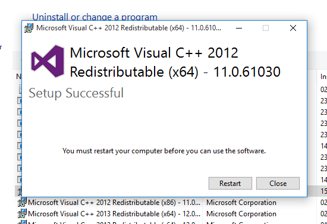The image size is (327, 224).
Task: Click the 'Uninstall or change a program' heading
Action: (x=95, y=17)
